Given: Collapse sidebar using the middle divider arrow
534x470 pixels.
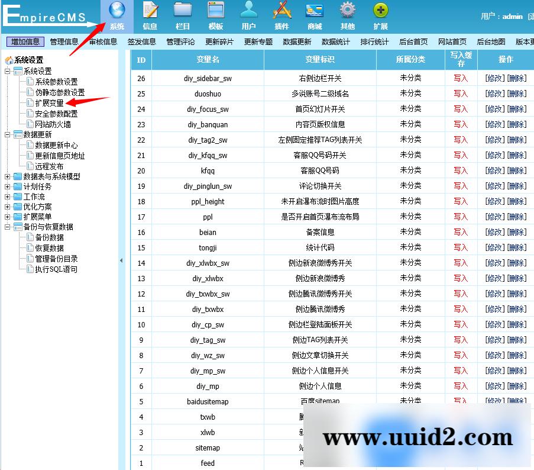Looking at the screenshot, I should click(121, 259).
